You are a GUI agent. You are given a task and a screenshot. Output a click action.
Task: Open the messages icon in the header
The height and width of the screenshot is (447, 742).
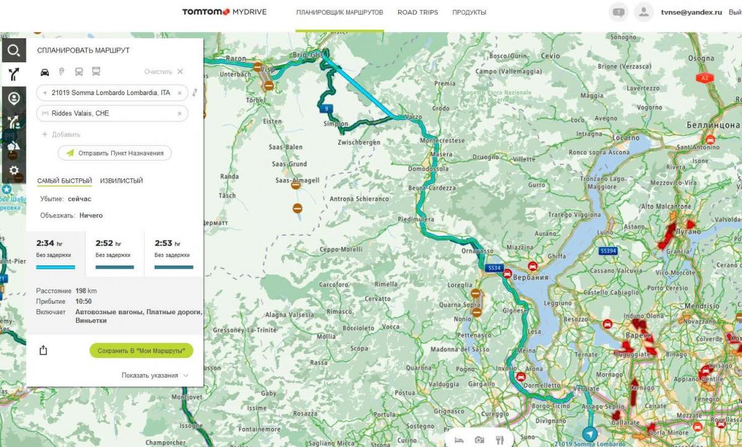click(618, 12)
